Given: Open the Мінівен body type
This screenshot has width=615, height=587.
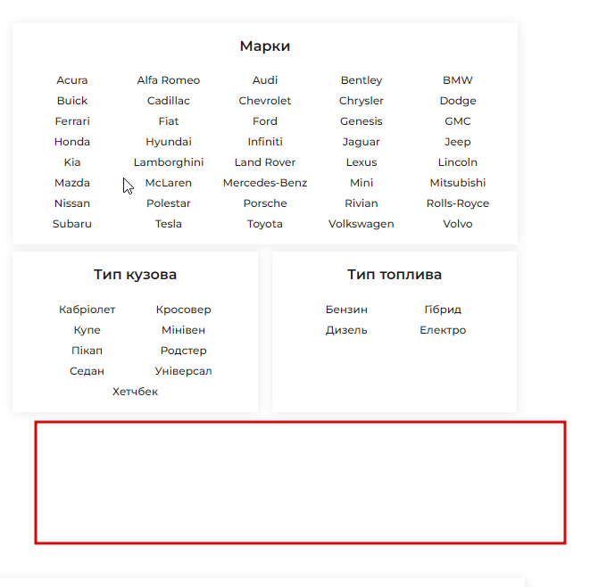Looking at the screenshot, I should click(x=184, y=330).
